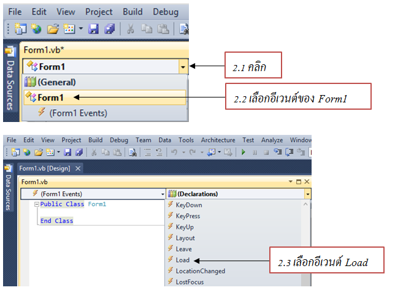The height and width of the screenshot is (290, 395).
Task: Select Form1.vb* document tab in upper window
Action: (44, 50)
